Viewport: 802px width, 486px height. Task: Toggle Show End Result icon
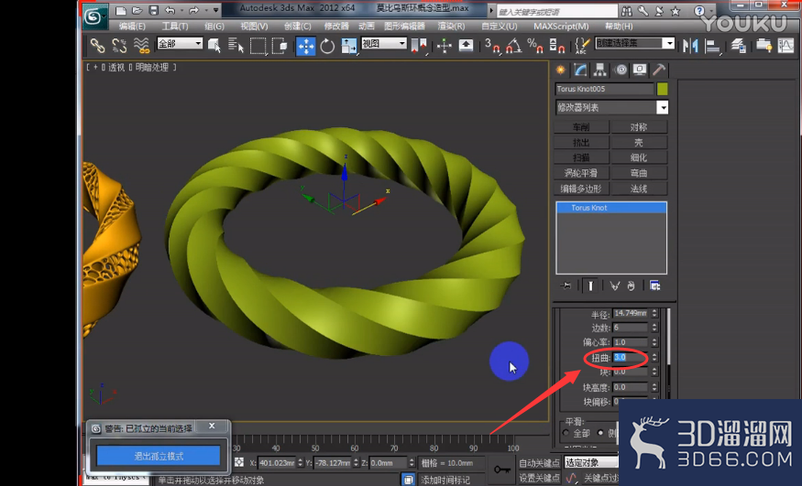tap(589, 286)
